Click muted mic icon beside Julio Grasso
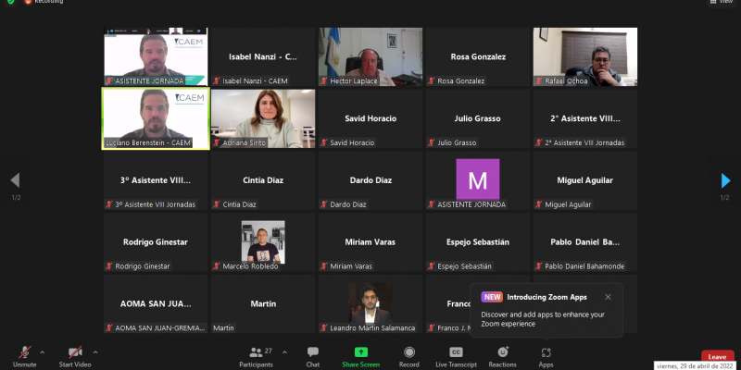The image size is (741, 370). [x=432, y=142]
